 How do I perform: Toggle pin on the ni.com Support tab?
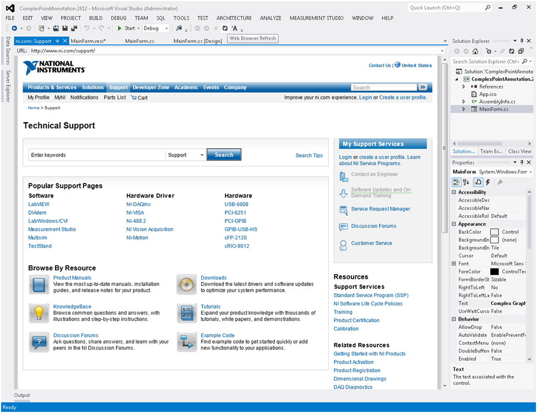pyautogui.click(x=57, y=41)
